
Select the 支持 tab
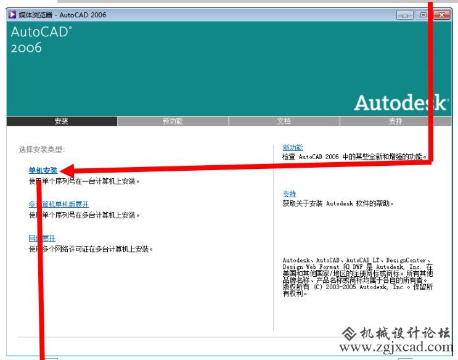click(396, 121)
